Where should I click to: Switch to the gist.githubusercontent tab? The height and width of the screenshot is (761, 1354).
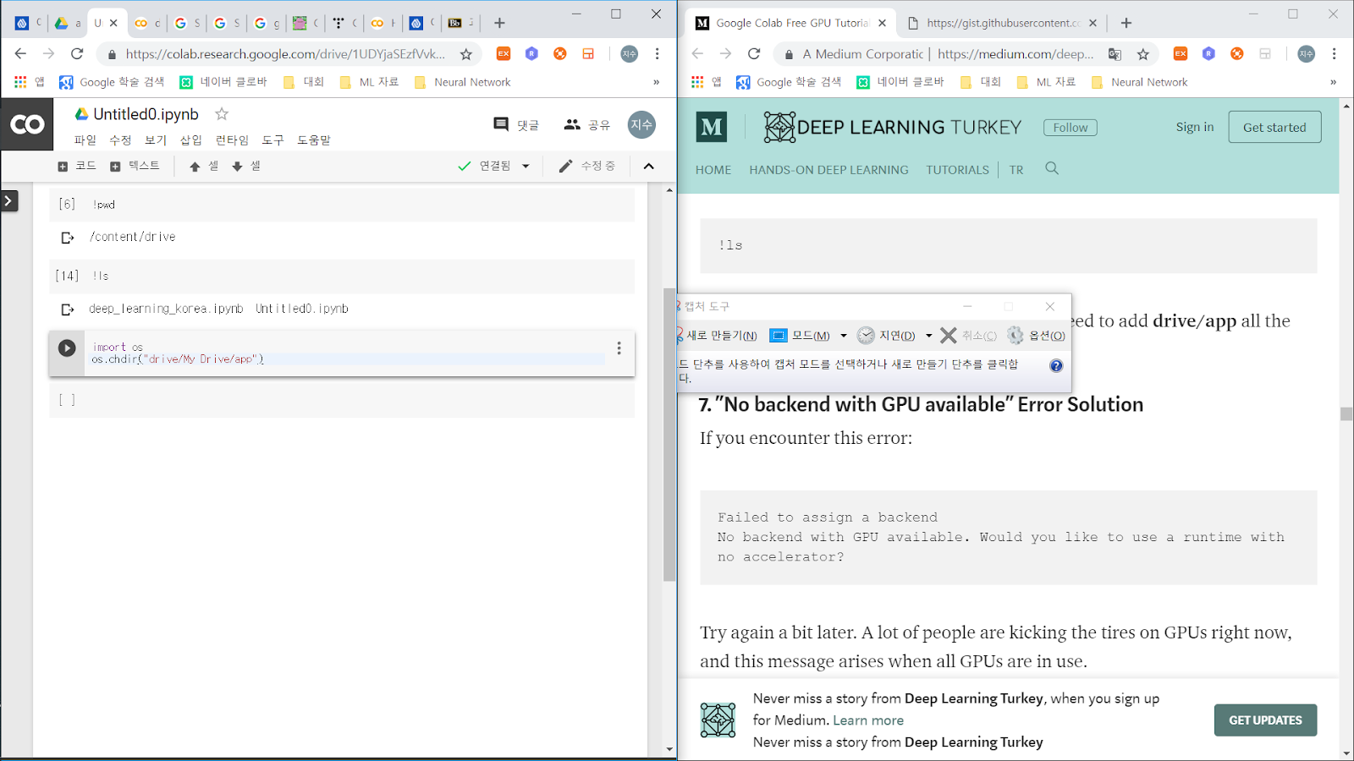(1003, 23)
